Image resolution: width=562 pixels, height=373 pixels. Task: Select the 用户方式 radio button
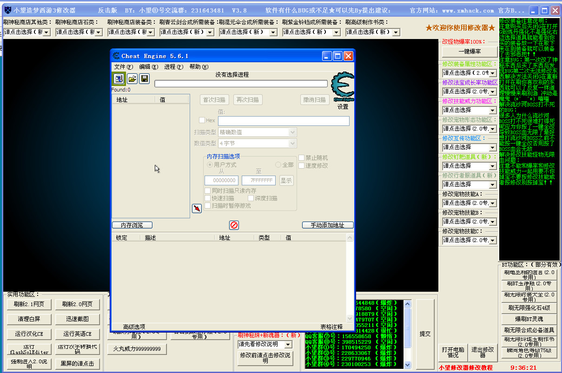(210, 165)
